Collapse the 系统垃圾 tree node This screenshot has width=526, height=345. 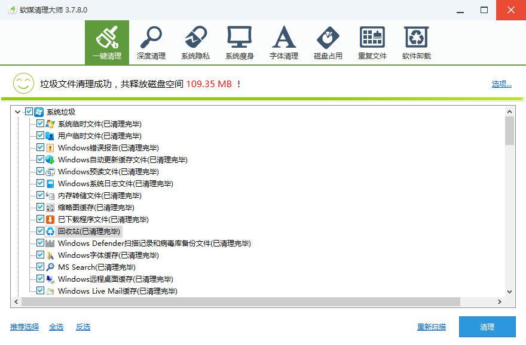17,112
